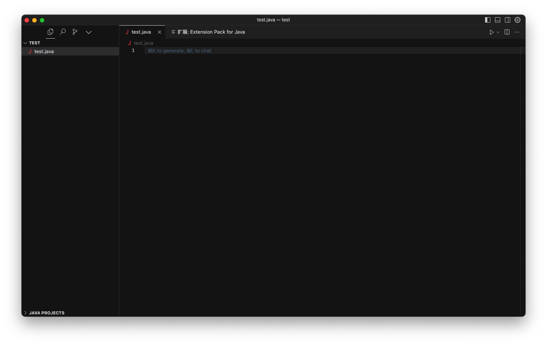Open the run options dropdown arrow

[498, 32]
